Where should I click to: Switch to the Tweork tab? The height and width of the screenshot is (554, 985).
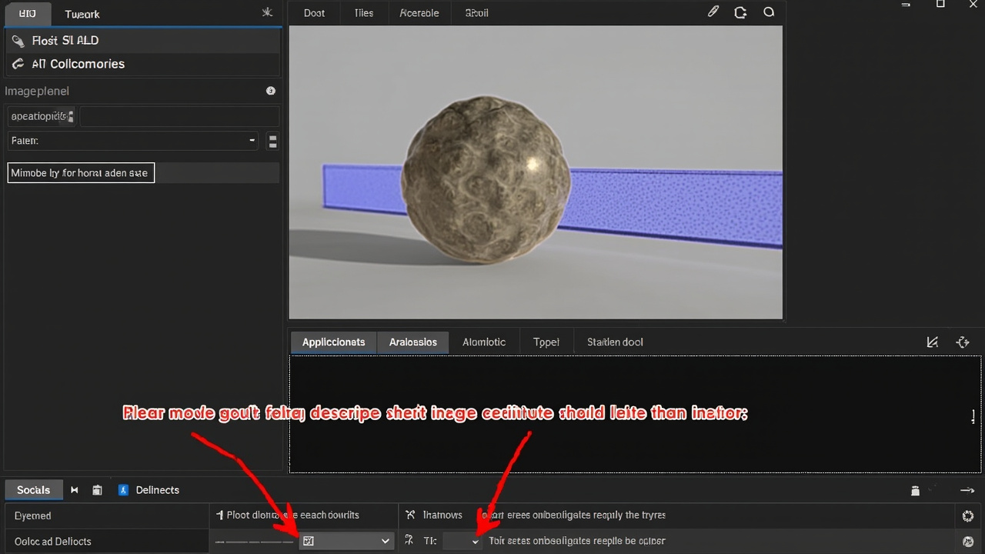click(x=82, y=14)
